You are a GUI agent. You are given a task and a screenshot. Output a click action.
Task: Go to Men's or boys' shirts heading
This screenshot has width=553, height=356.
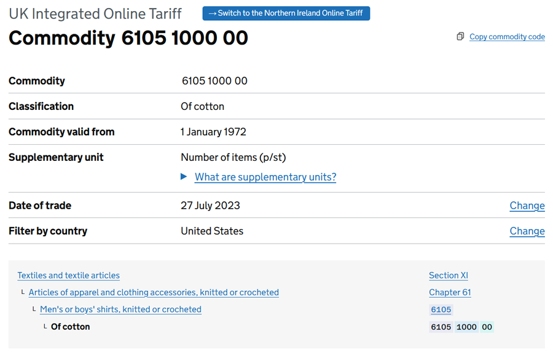tap(120, 309)
